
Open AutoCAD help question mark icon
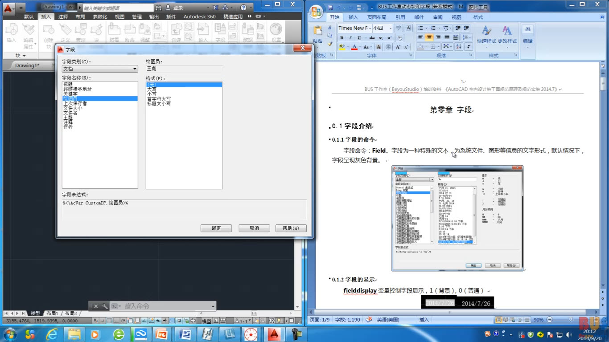point(243,8)
